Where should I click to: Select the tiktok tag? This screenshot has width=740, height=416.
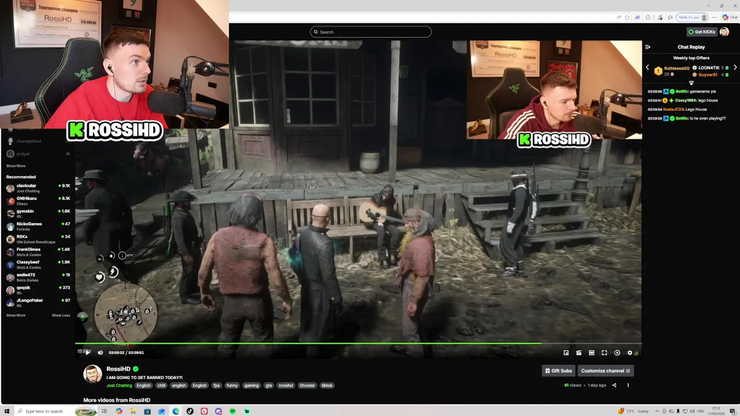[x=327, y=385]
